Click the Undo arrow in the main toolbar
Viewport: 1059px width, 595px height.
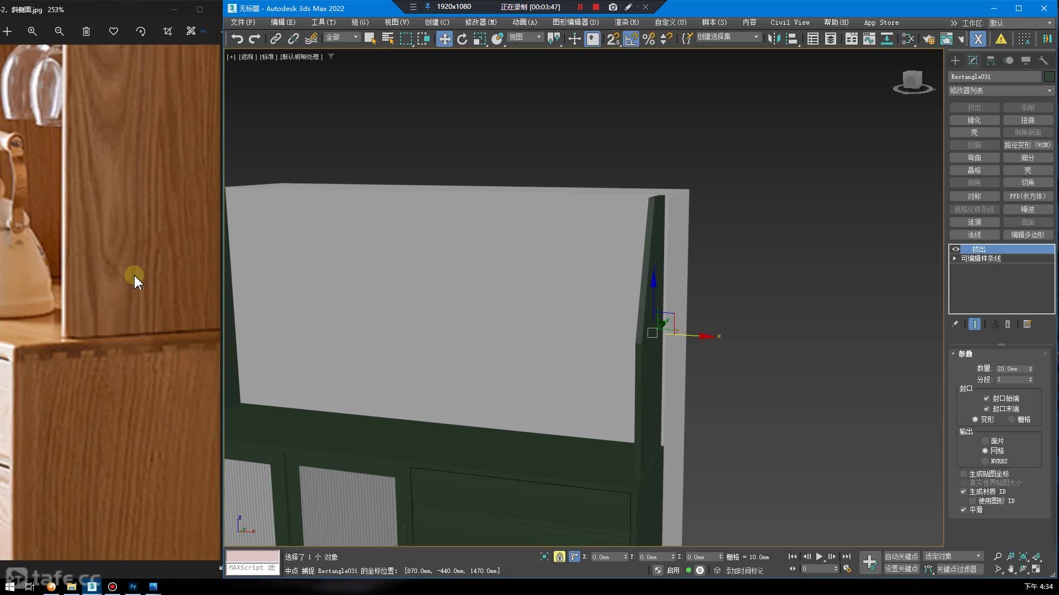[237, 39]
